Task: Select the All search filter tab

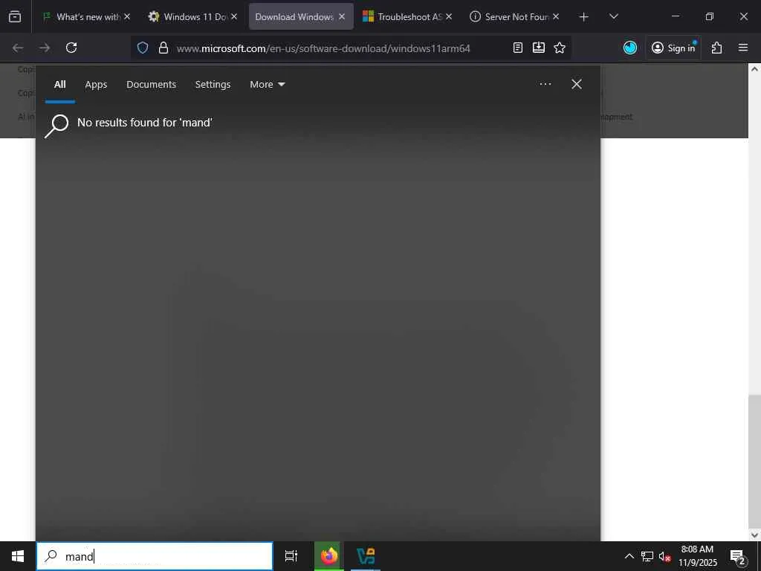Action: pos(59,85)
